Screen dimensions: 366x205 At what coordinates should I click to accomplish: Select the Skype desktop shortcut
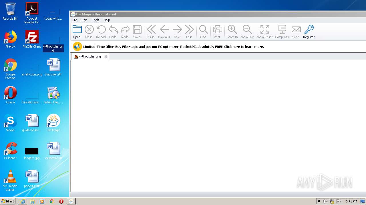pyautogui.click(x=10, y=123)
